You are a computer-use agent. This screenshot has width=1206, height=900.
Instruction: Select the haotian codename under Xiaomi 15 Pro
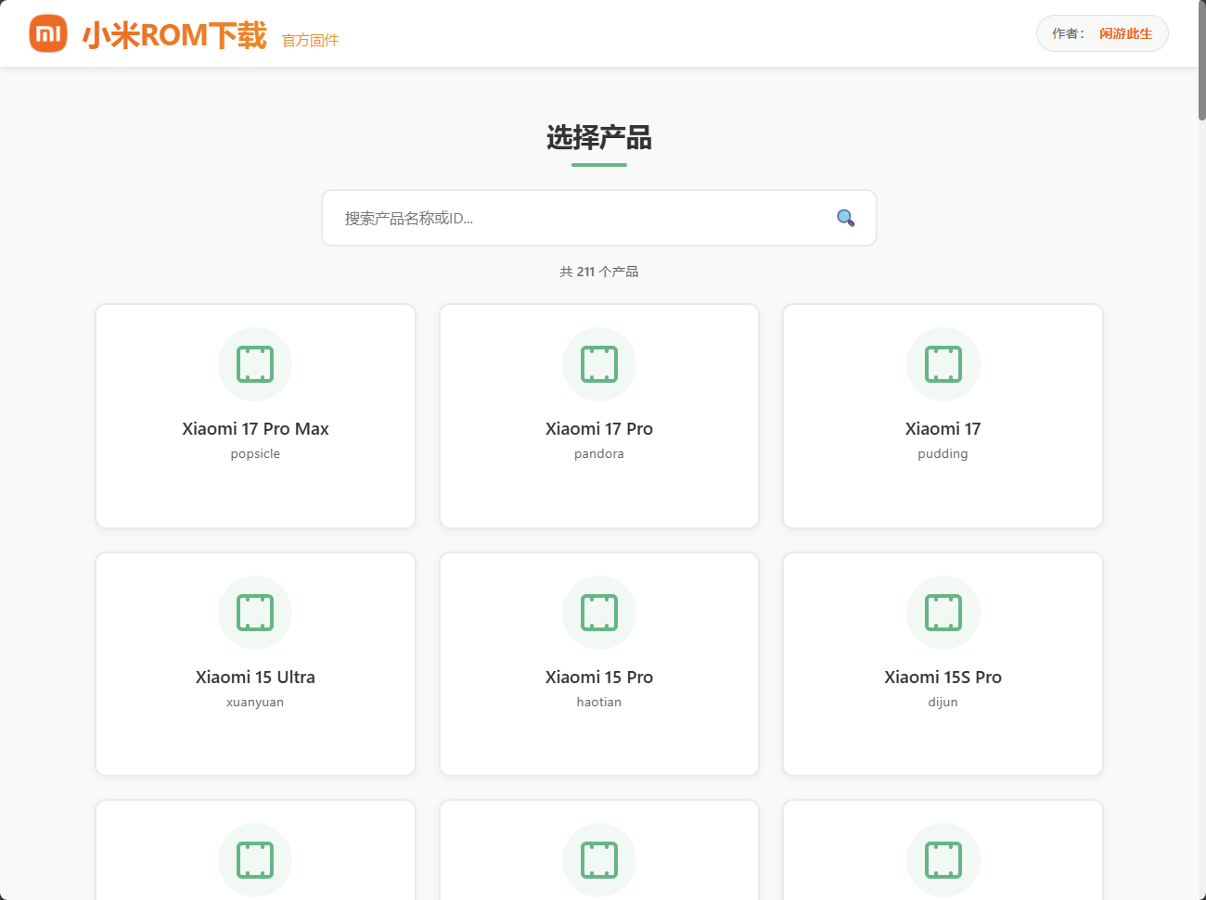598,702
